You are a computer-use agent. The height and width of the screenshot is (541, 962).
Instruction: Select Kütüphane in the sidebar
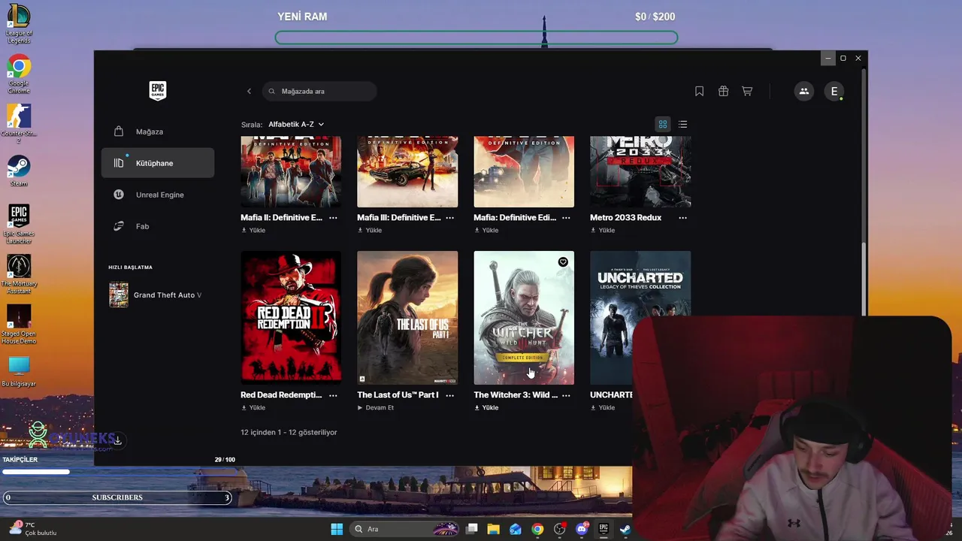point(158,163)
